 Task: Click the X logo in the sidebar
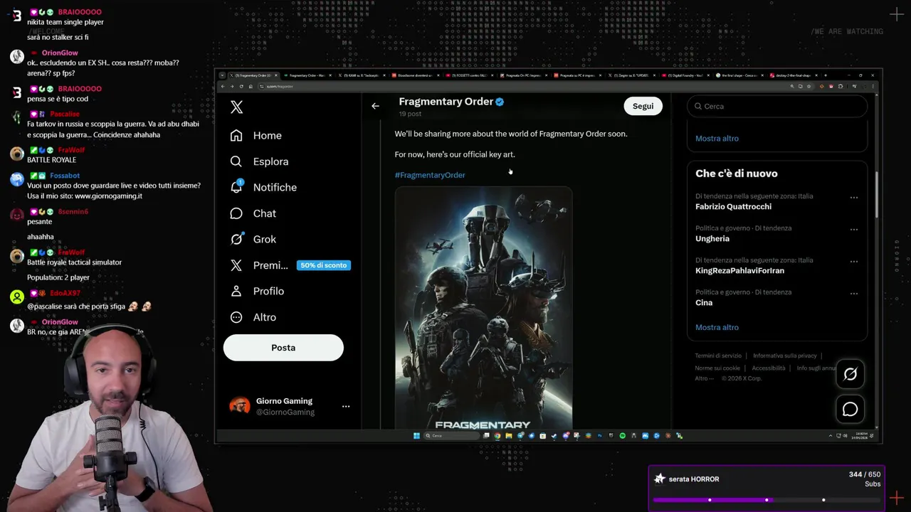click(237, 107)
